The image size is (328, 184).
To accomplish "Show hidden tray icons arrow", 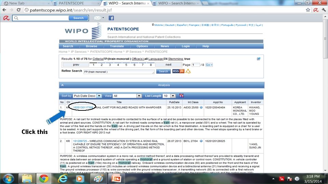I will coord(273,179).
